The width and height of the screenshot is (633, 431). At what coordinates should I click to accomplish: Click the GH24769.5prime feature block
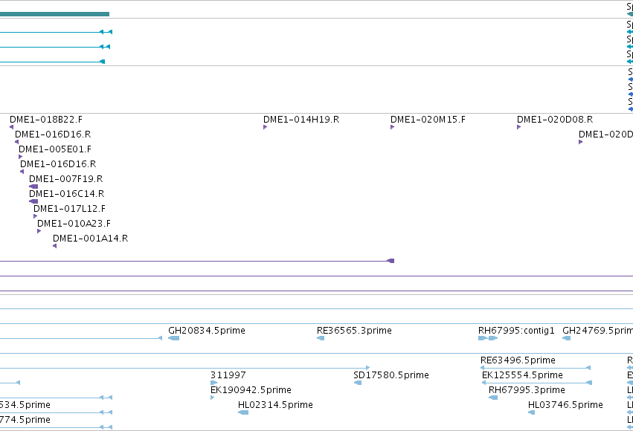[566, 338]
